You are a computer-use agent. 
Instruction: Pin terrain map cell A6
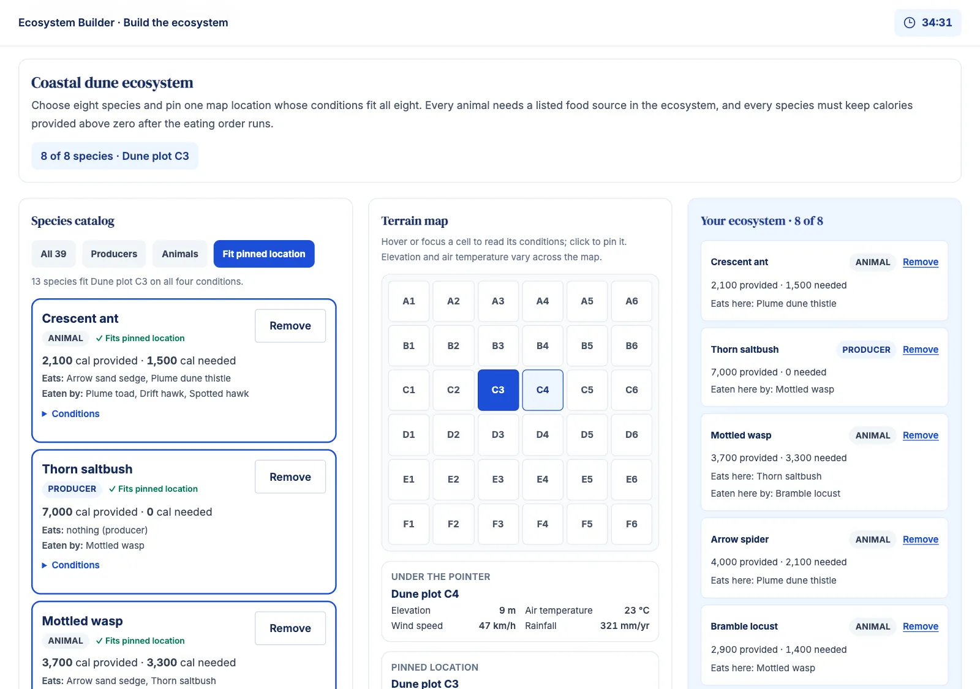631,301
